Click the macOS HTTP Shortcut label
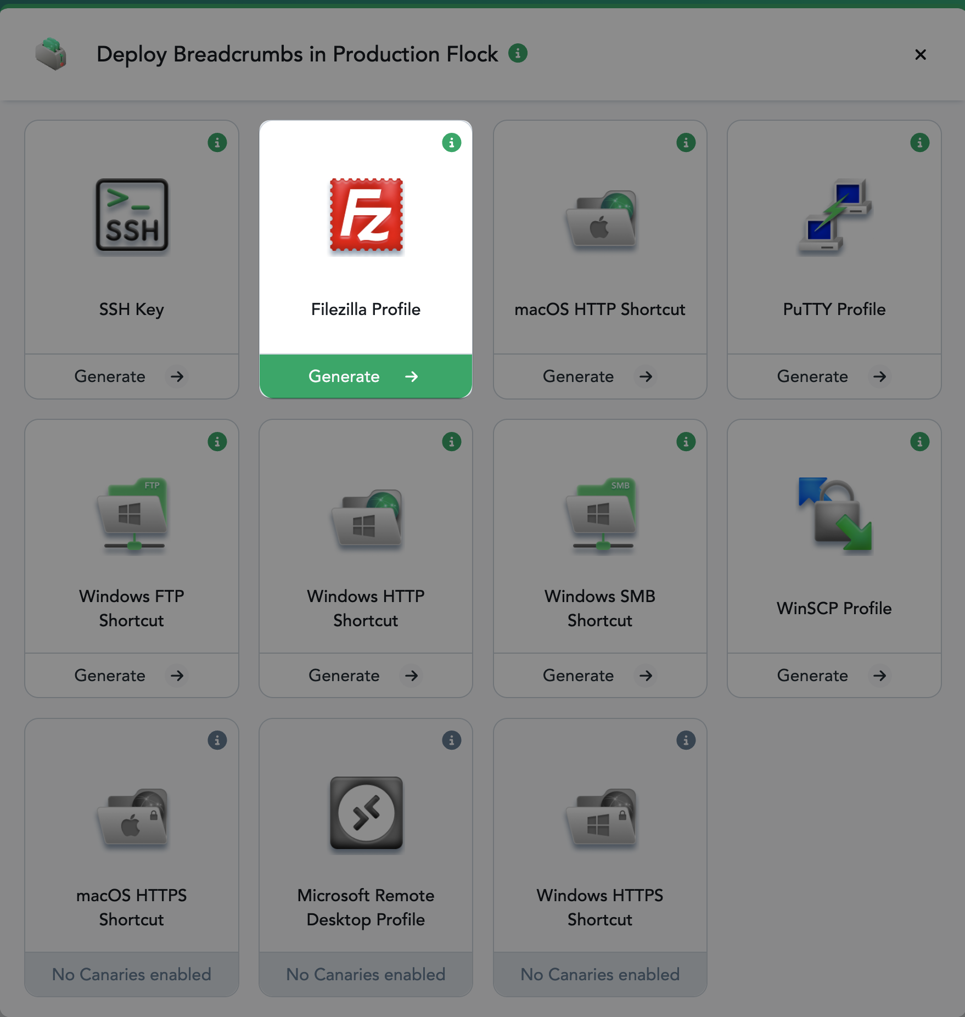Viewport: 965px width, 1017px height. coord(600,309)
